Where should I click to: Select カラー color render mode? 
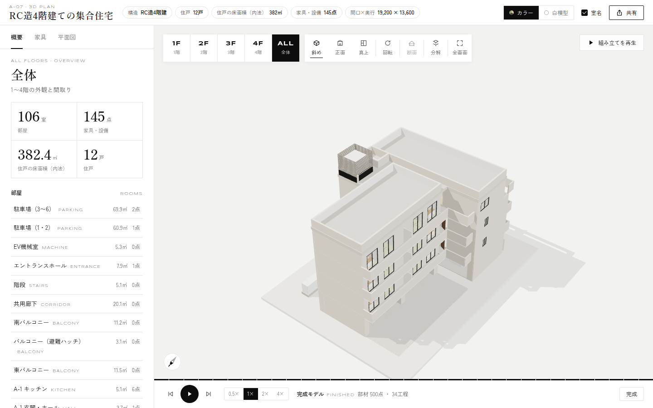pyautogui.click(x=521, y=13)
